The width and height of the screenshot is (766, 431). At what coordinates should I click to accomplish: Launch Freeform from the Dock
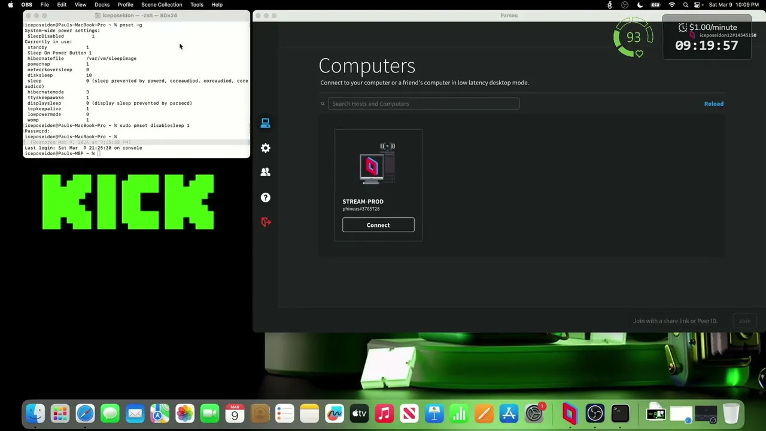click(x=335, y=414)
